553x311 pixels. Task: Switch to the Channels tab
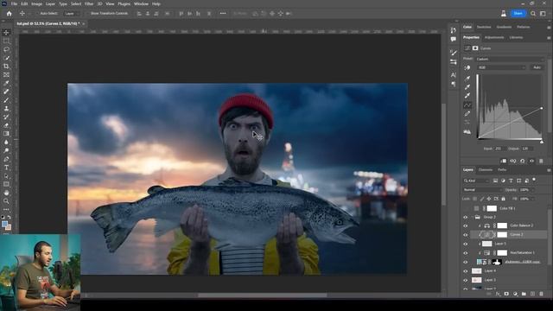pos(486,170)
